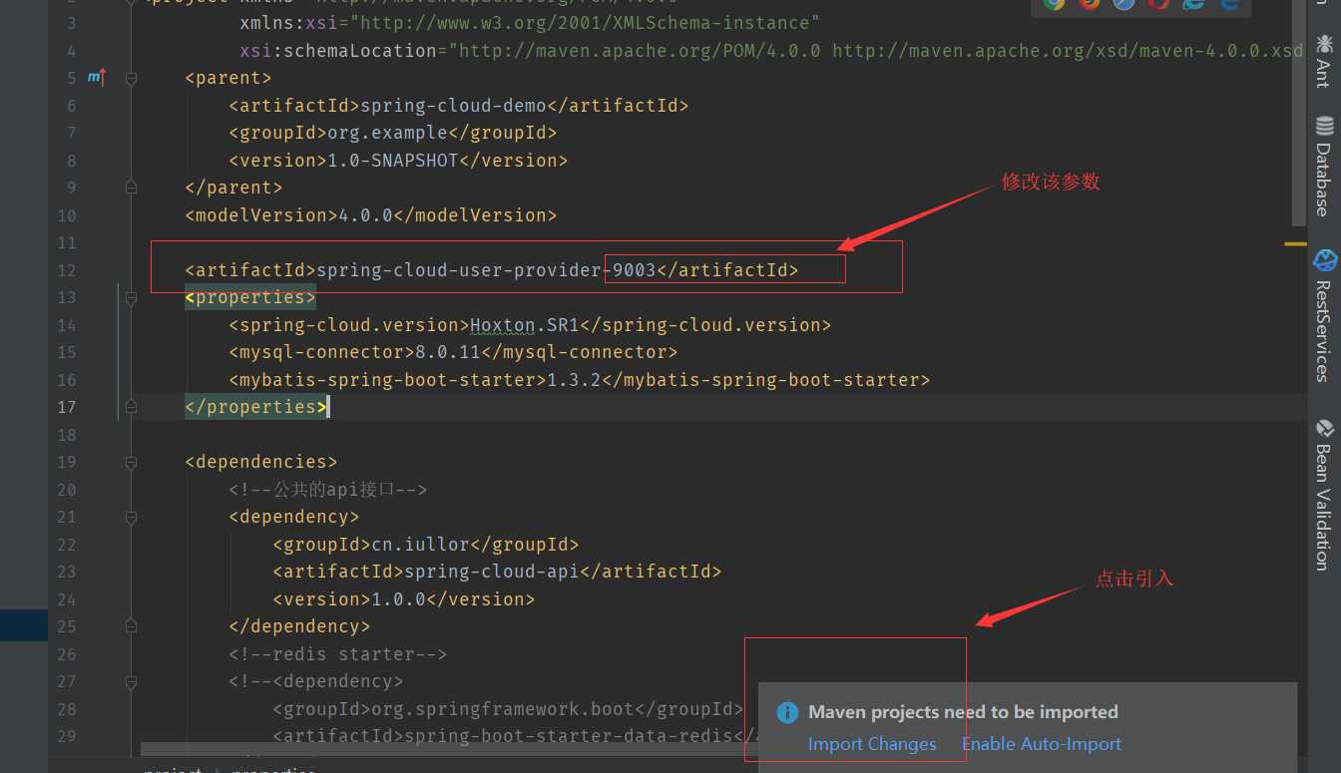Click the Maven parent gutter icon on line 5

click(x=97, y=77)
